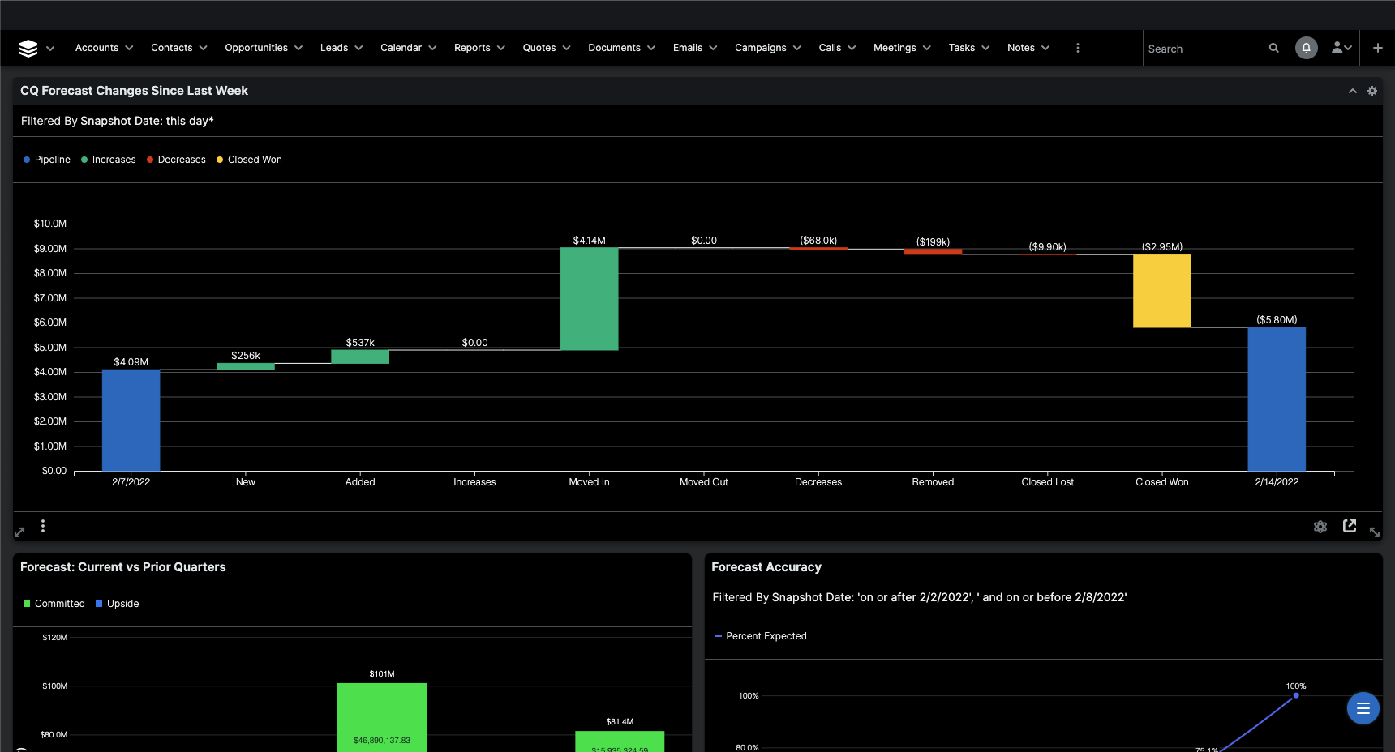
Task: Open the blue floating hamburger menu button
Action: [1363, 708]
